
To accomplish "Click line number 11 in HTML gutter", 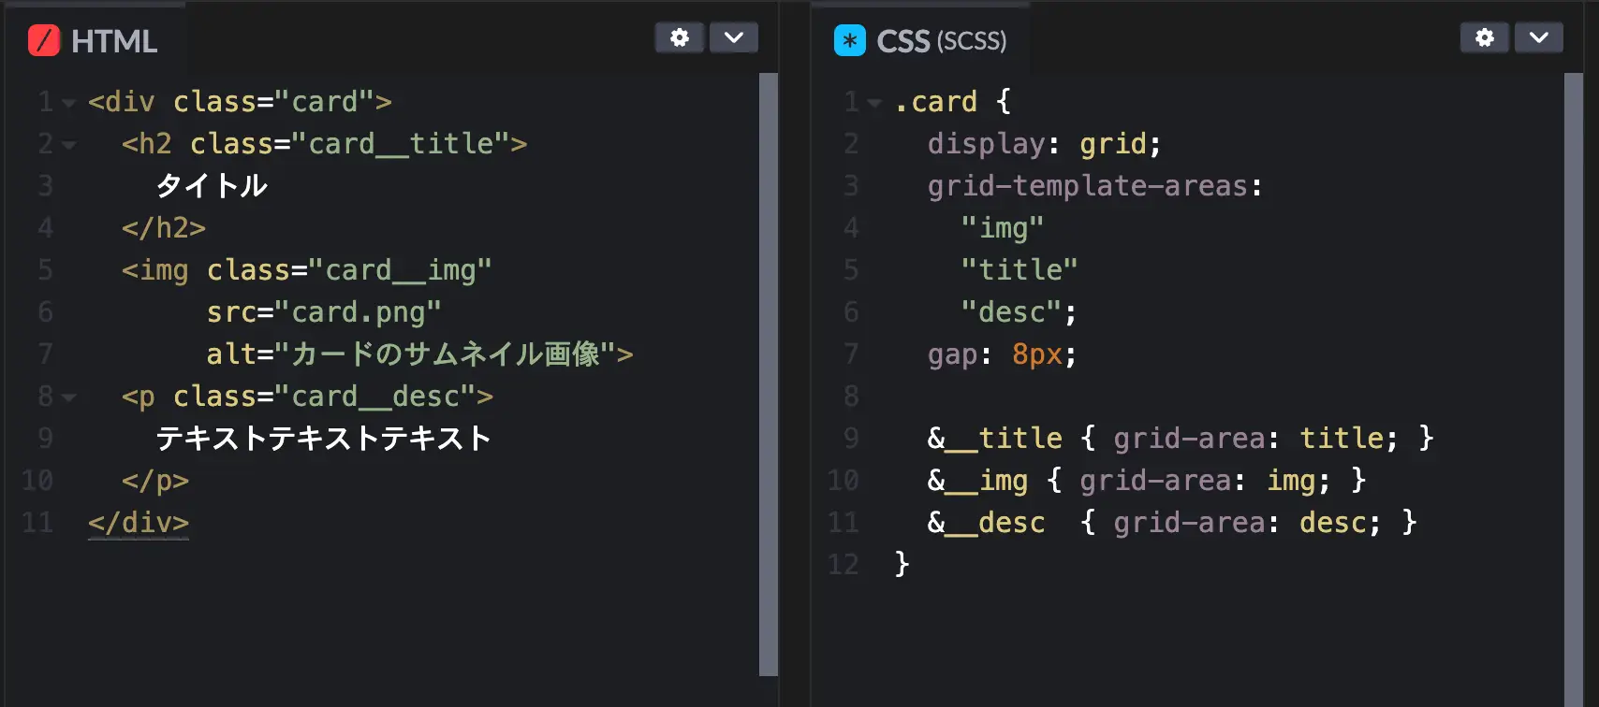I will point(37,522).
